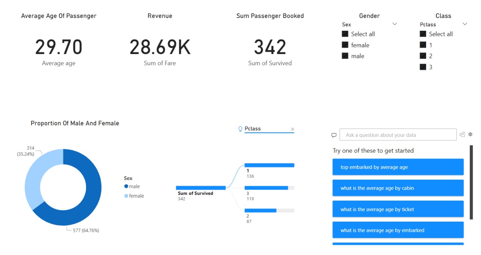The width and height of the screenshot is (481, 255).
Task: Click the chat bubble icon beside Q&A box
Action: pyautogui.click(x=334, y=135)
